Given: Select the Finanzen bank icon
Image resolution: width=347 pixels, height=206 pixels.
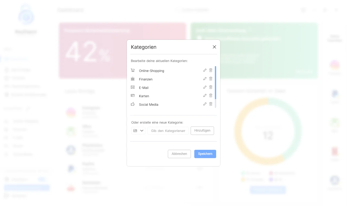Looking at the screenshot, I should point(133,79).
